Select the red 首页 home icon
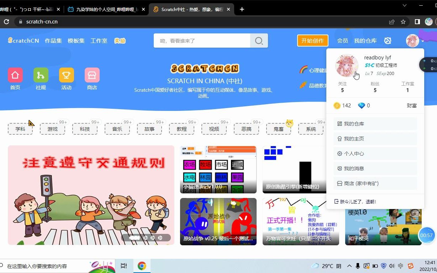 coord(15,75)
